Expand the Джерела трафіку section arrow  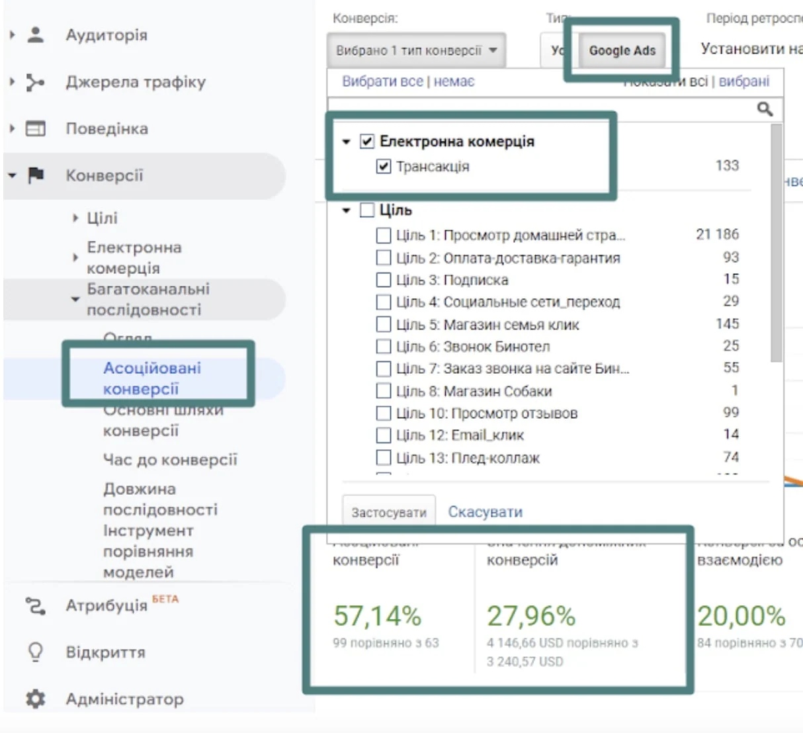[x=12, y=82]
